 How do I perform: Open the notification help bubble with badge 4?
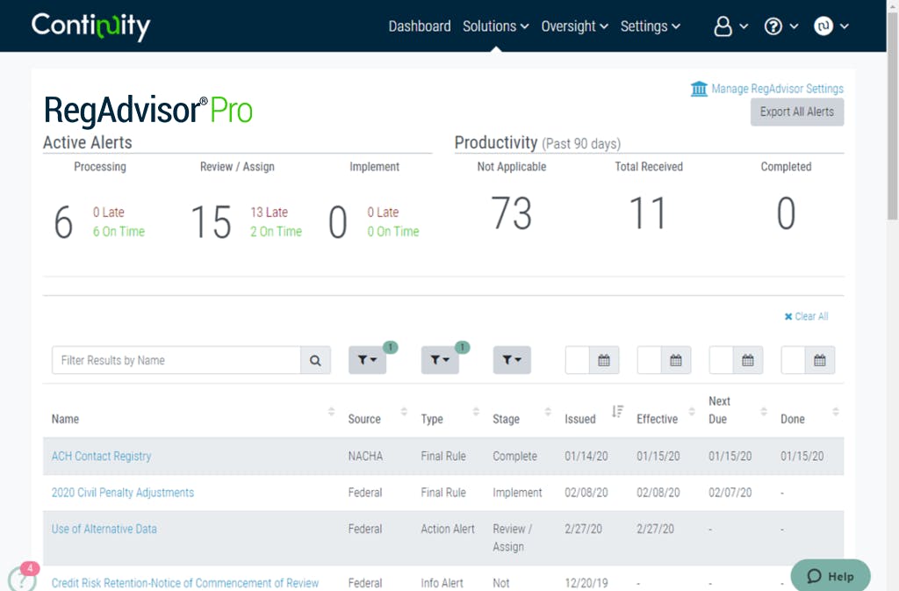coord(22,578)
